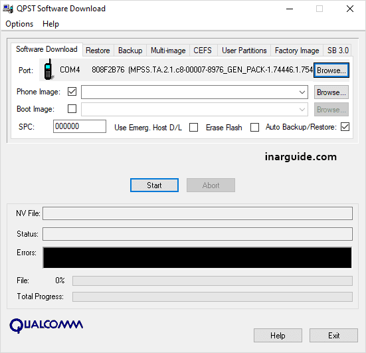This screenshot has height=353, width=366.
Task: Close the QPST Software Download window
Action: [350, 9]
